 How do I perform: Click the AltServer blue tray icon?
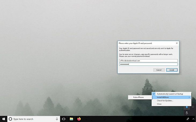coord(187,107)
